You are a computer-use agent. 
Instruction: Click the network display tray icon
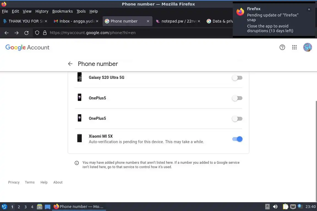coord(293,207)
